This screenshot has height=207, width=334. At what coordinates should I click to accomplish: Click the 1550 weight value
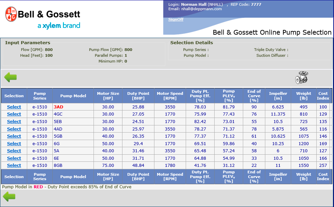click(303, 166)
